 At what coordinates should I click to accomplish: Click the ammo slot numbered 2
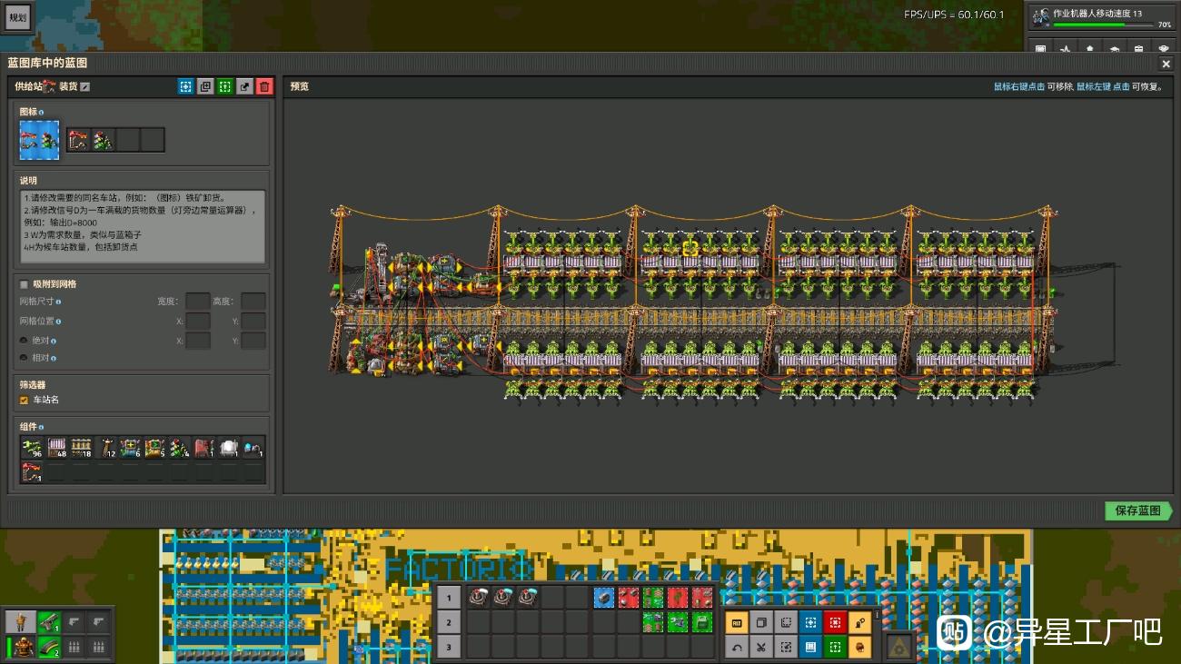(x=49, y=647)
